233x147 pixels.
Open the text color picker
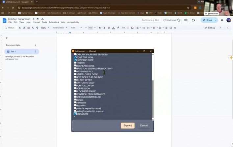(x=113, y=28)
